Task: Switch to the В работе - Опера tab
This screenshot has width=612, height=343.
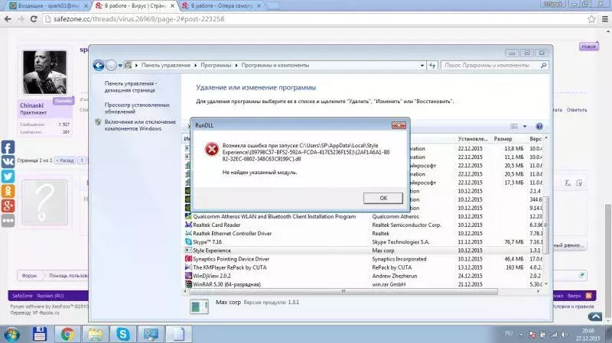Action: pyautogui.click(x=222, y=6)
